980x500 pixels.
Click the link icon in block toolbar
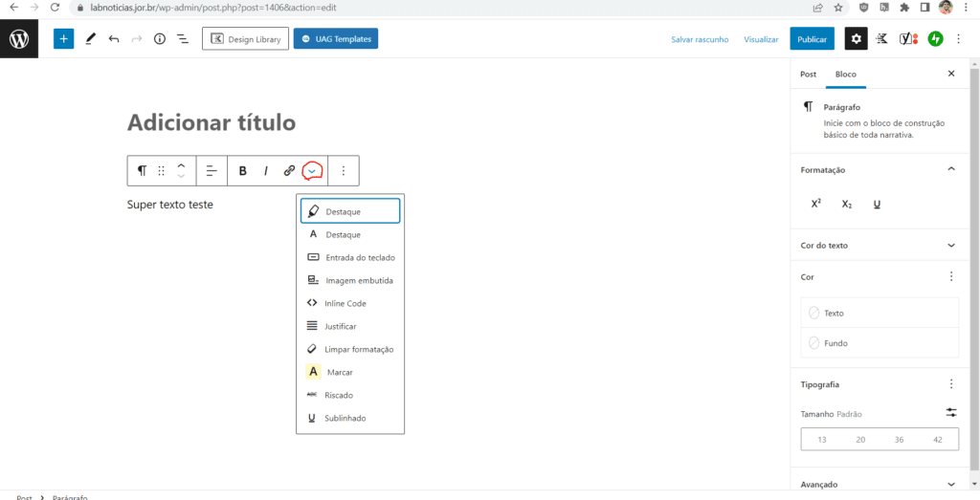coord(289,171)
